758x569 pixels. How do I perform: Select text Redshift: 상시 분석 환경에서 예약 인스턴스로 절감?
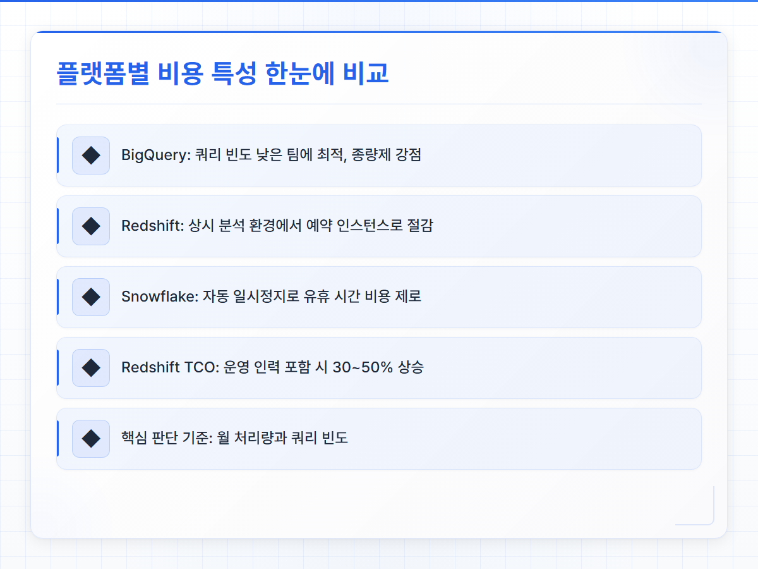pyautogui.click(x=277, y=226)
